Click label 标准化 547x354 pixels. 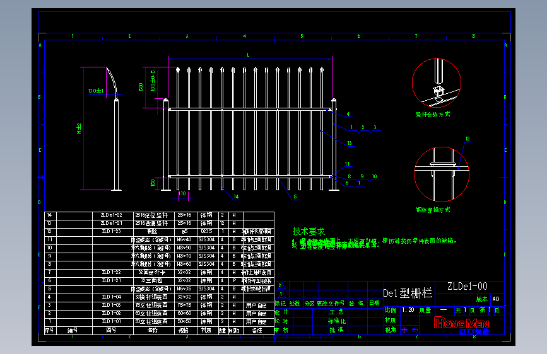tap(337, 321)
